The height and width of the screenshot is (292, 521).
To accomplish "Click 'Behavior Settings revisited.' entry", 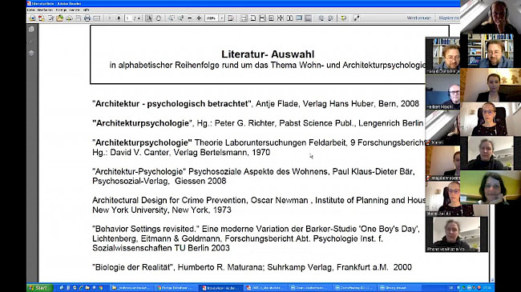I will (146, 229).
